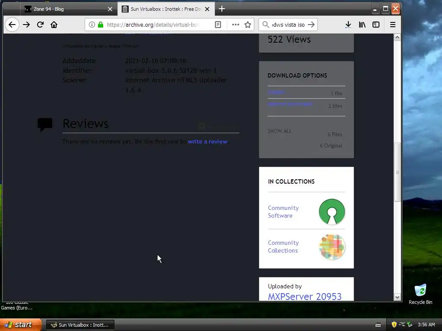442x331 pixels.
Task: Click the '6 Original' file count
Action: pyautogui.click(x=331, y=146)
